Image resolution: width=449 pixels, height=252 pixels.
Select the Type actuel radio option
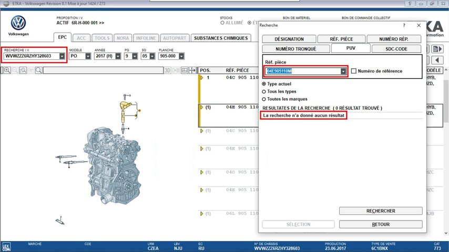[x=264, y=84]
